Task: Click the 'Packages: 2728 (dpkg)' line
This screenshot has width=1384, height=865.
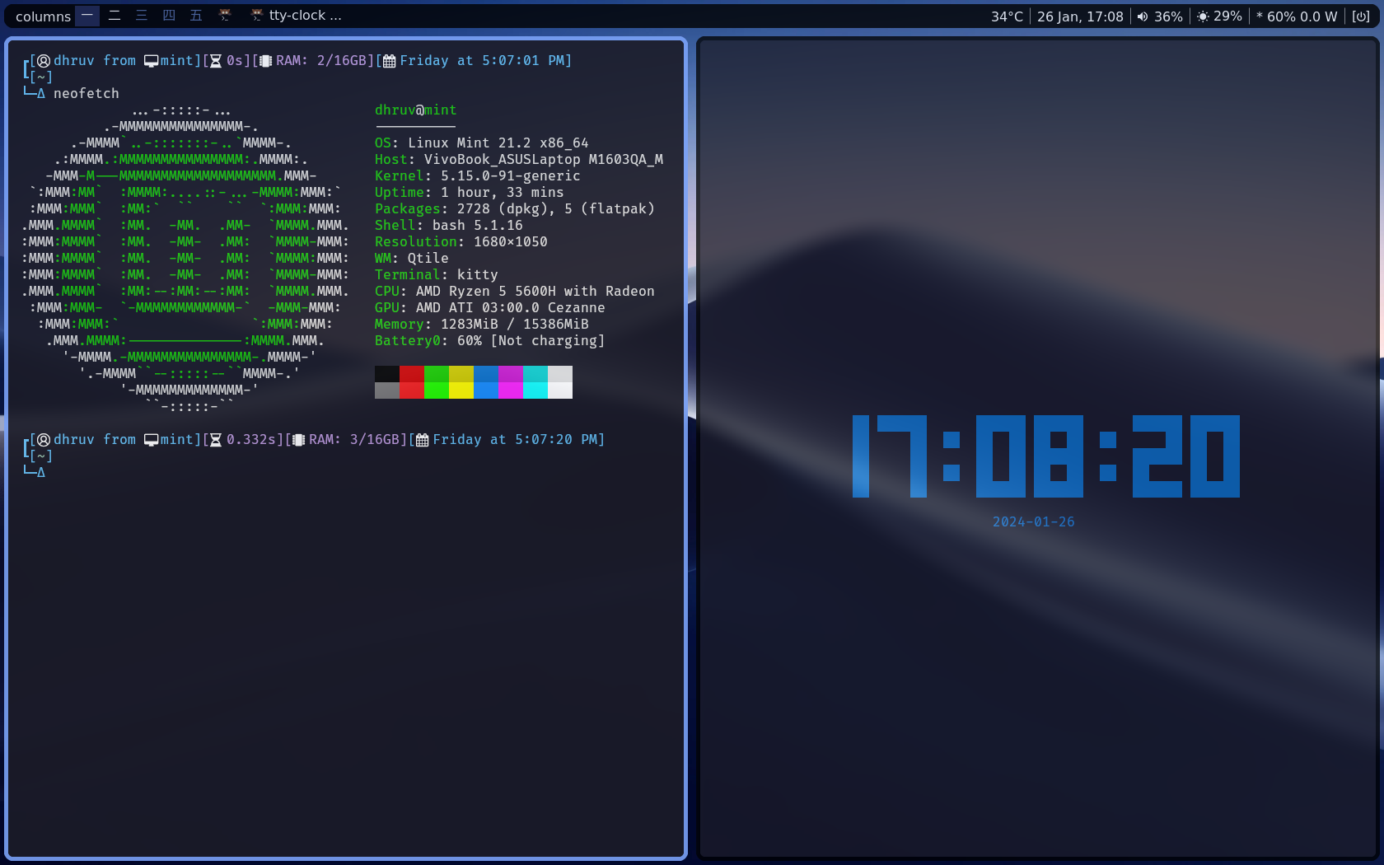Action: coord(515,208)
